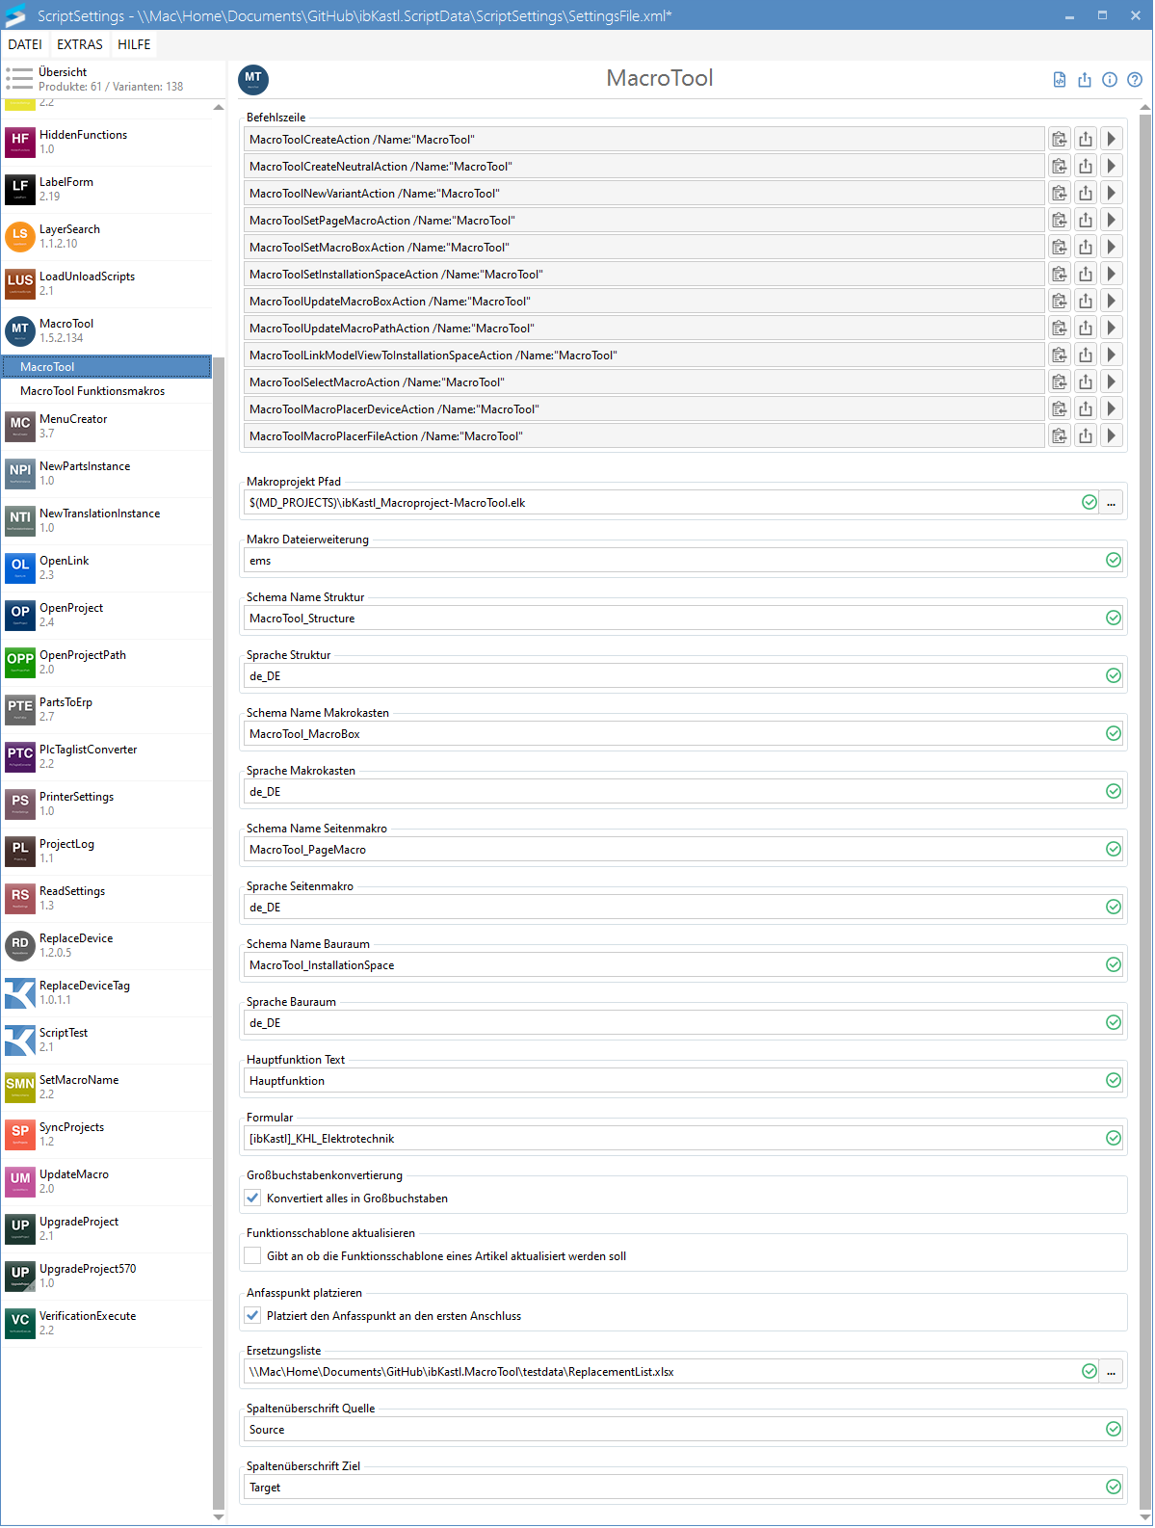
Task: Select the ScriptTest product icon
Action: click(x=20, y=1041)
